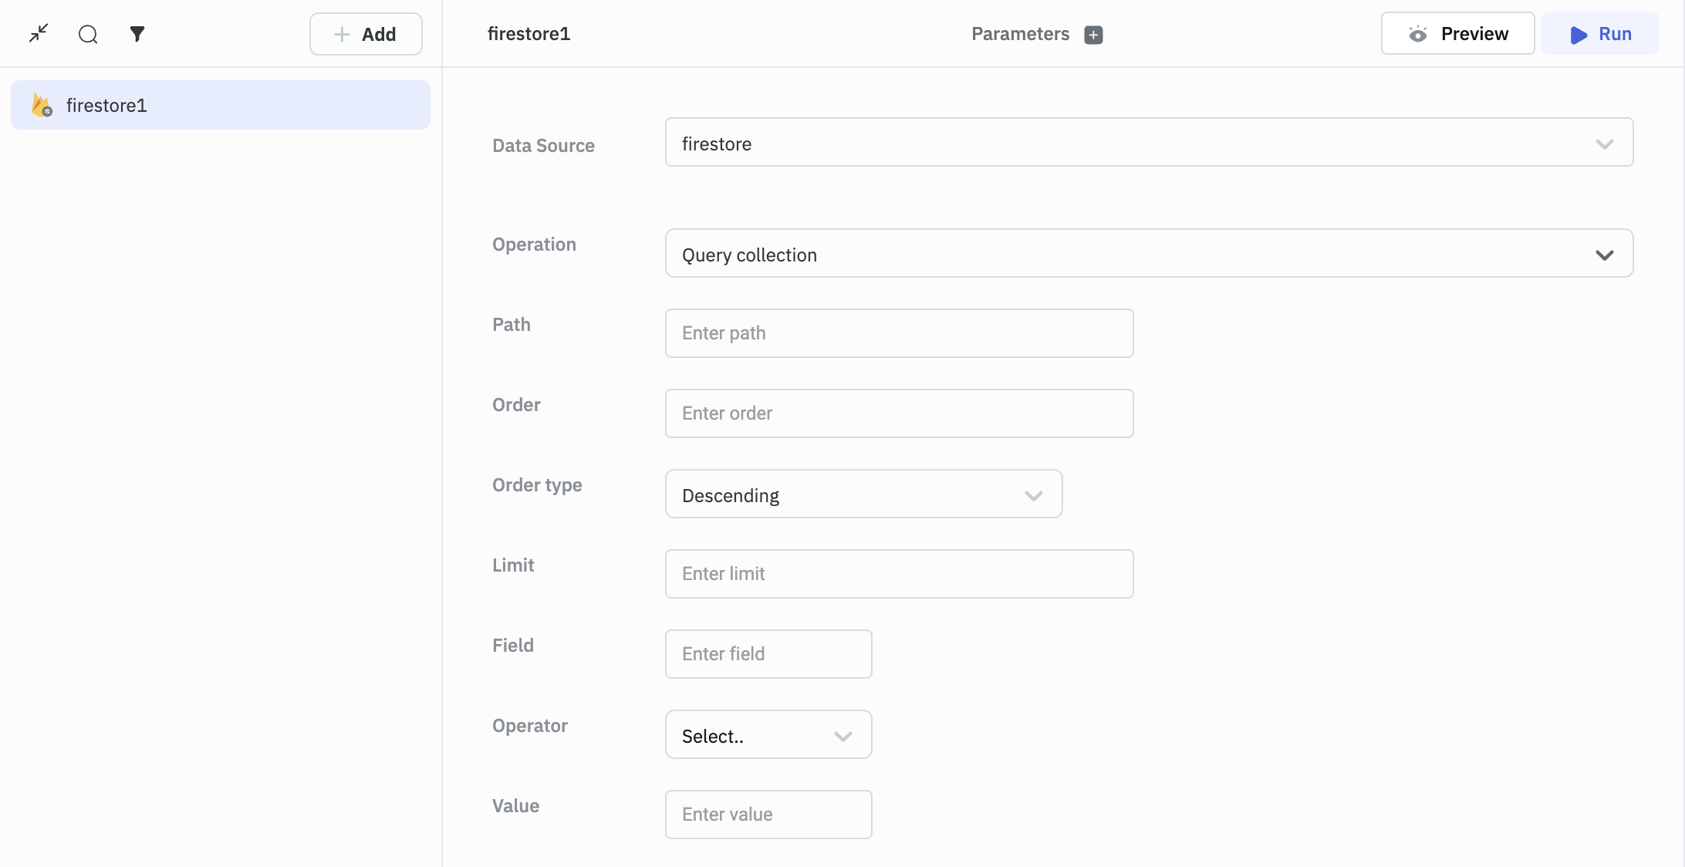Click the Run button to execute query
This screenshot has width=1685, height=867.
tap(1602, 32)
